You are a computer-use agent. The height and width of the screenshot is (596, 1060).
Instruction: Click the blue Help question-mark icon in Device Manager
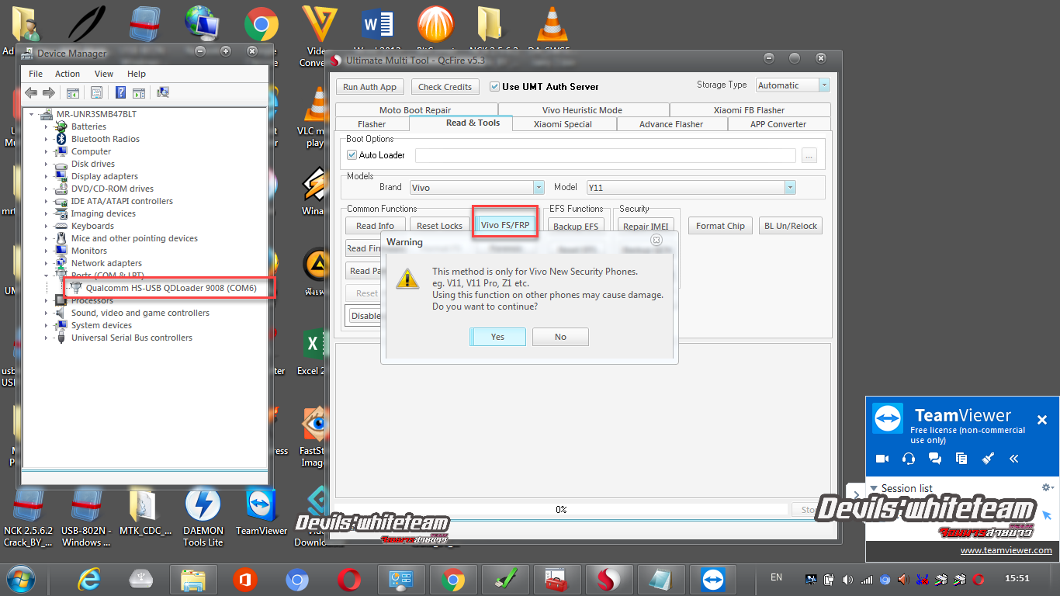click(x=120, y=92)
